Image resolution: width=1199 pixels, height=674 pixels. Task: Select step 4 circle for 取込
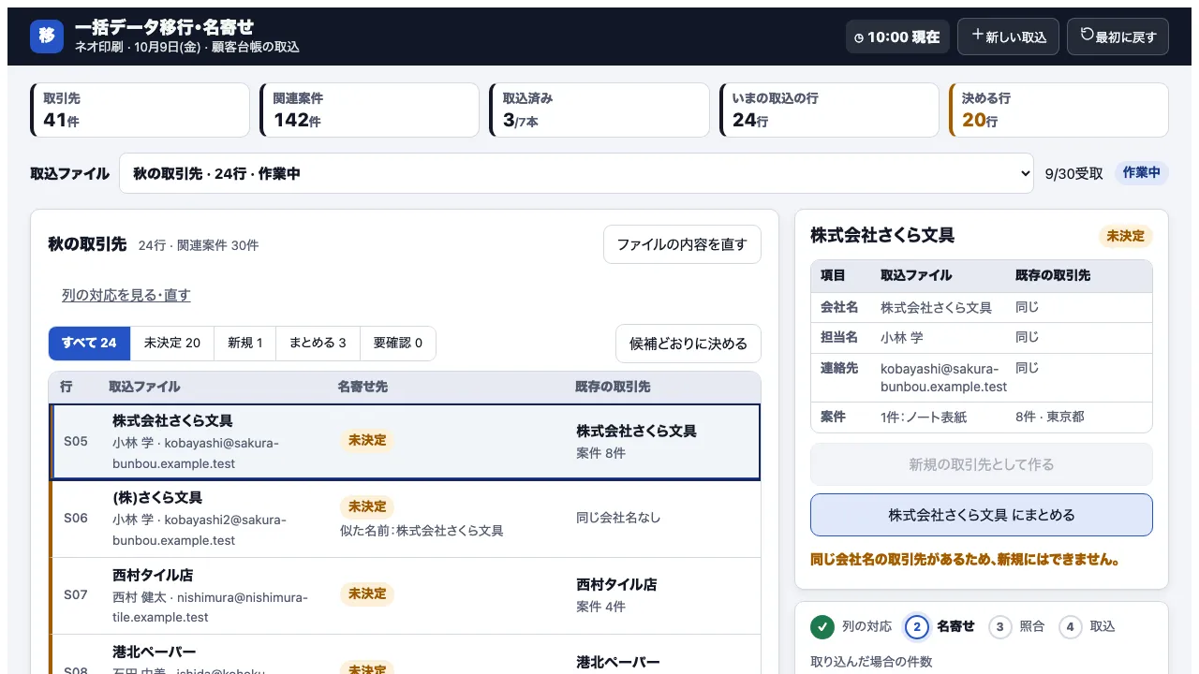click(1071, 626)
